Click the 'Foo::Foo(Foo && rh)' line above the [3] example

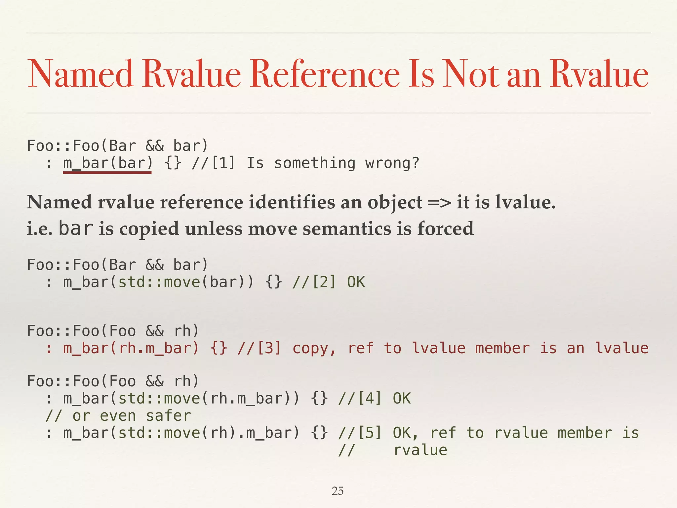(x=113, y=331)
